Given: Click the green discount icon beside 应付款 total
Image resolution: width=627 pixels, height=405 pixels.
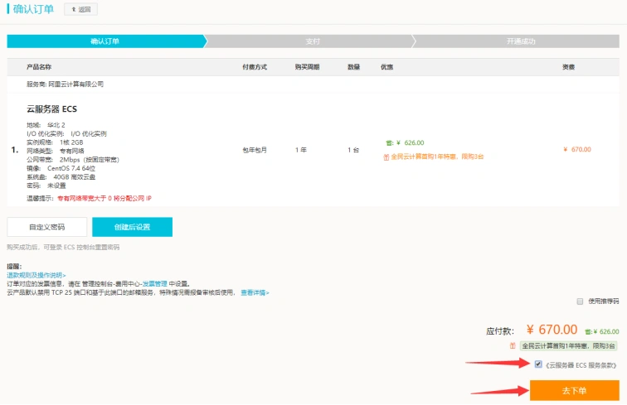Looking at the screenshot, I should [x=586, y=331].
